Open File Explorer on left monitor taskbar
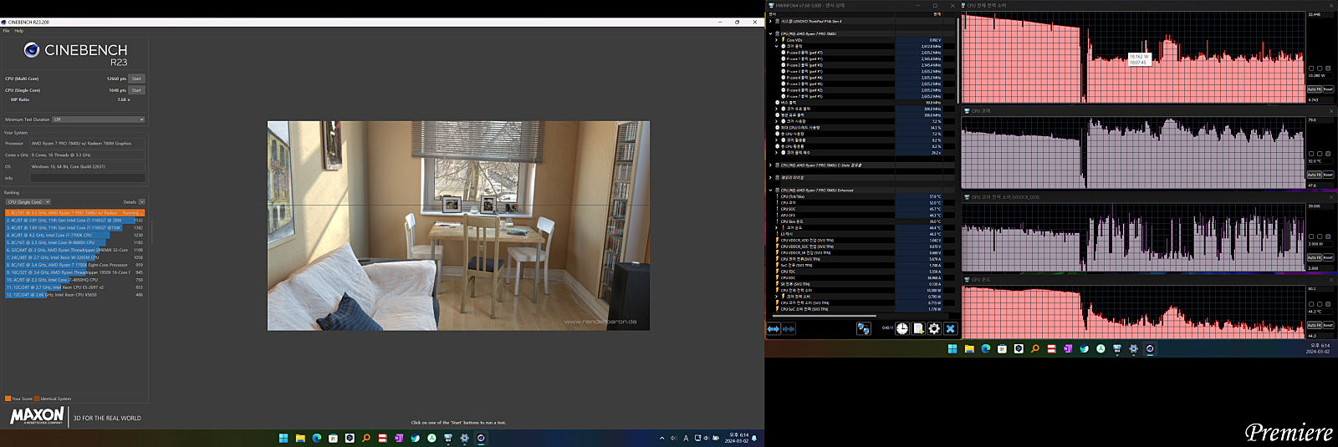Viewport: 1338px width, 447px height. click(x=300, y=438)
